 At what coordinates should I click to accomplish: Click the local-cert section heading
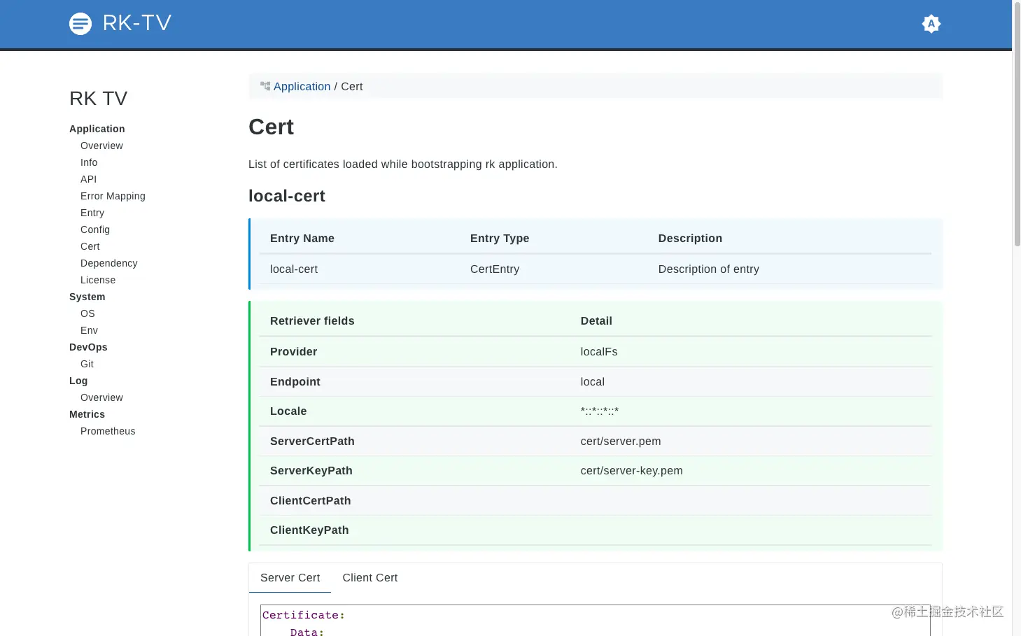click(287, 196)
